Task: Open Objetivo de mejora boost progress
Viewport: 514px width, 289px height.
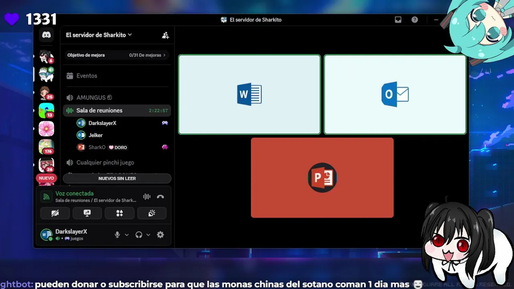Action: coord(117,55)
